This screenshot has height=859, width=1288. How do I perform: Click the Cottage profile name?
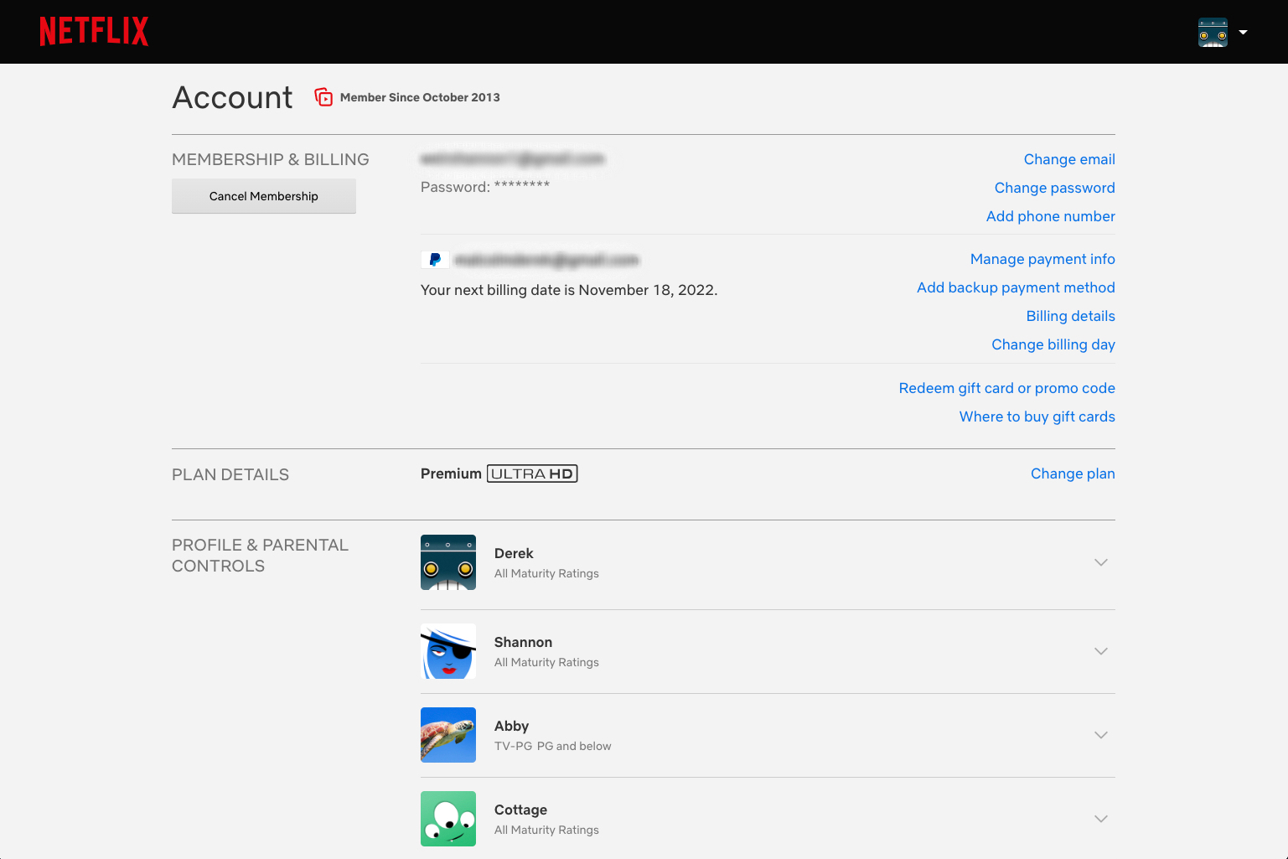coord(520,810)
